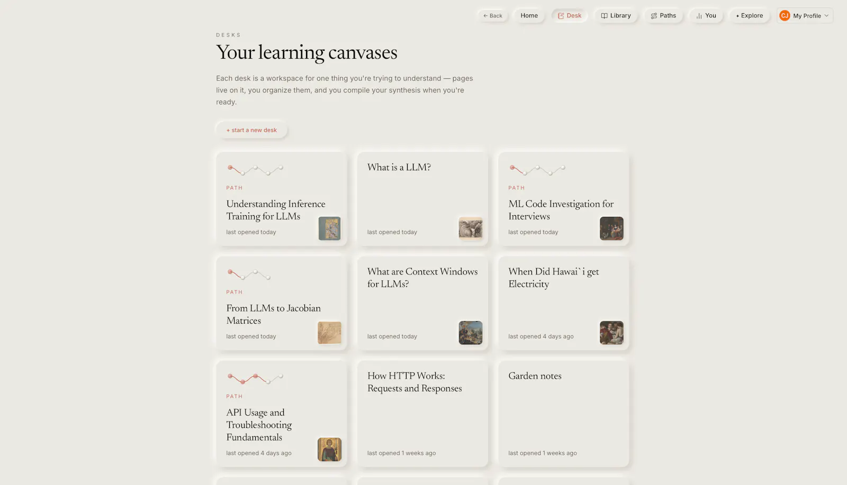Switch to the Paths tab
The width and height of the screenshot is (847, 485).
[x=663, y=16]
